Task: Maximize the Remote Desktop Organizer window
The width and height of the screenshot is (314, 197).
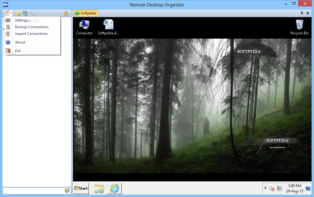Action: pos(294,4)
